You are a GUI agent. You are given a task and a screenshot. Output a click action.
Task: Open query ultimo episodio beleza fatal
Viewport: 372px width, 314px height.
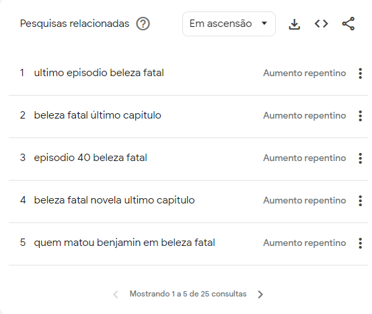[99, 73]
